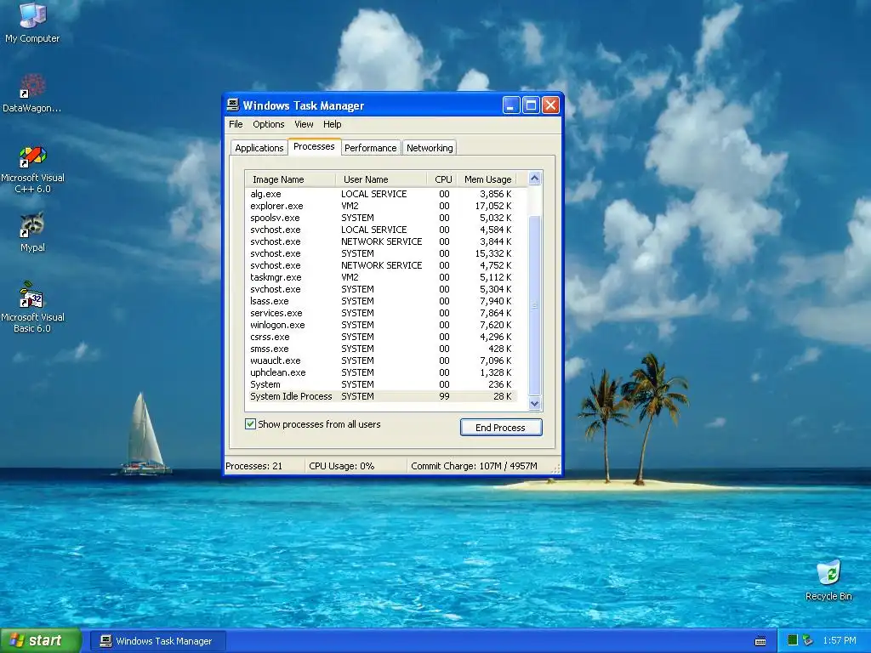Switch to the Applications tab
This screenshot has height=653, width=871.
(259, 148)
